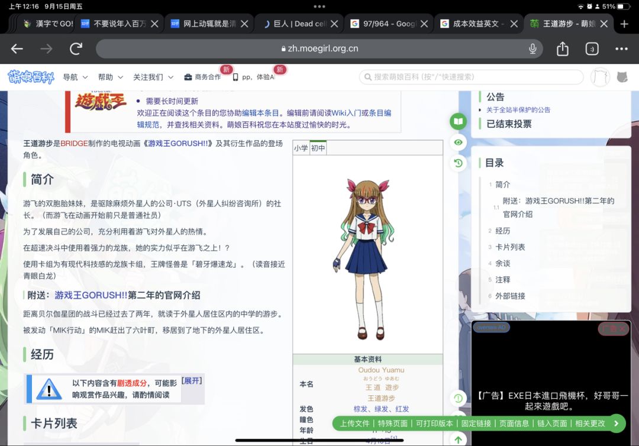Click the green arrow on page tools bar
The height and width of the screenshot is (446, 639).
(x=616, y=424)
